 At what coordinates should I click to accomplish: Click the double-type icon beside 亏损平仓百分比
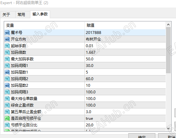point(7,125)
